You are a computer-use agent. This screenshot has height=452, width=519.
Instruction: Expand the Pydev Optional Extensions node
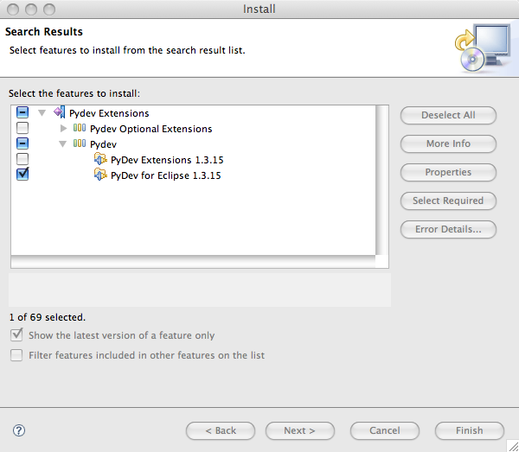[63, 128]
